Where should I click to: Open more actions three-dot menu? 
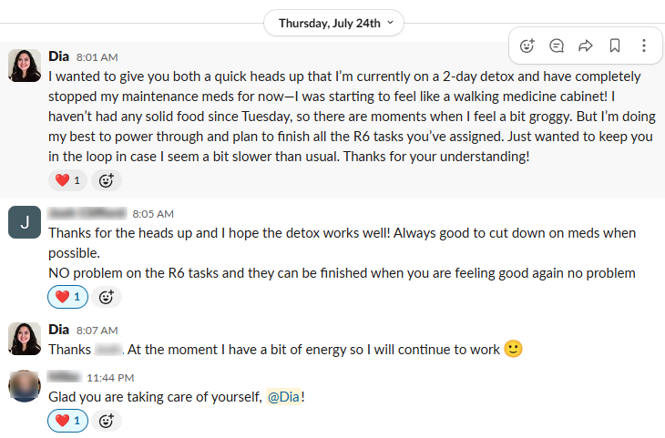[x=644, y=45]
